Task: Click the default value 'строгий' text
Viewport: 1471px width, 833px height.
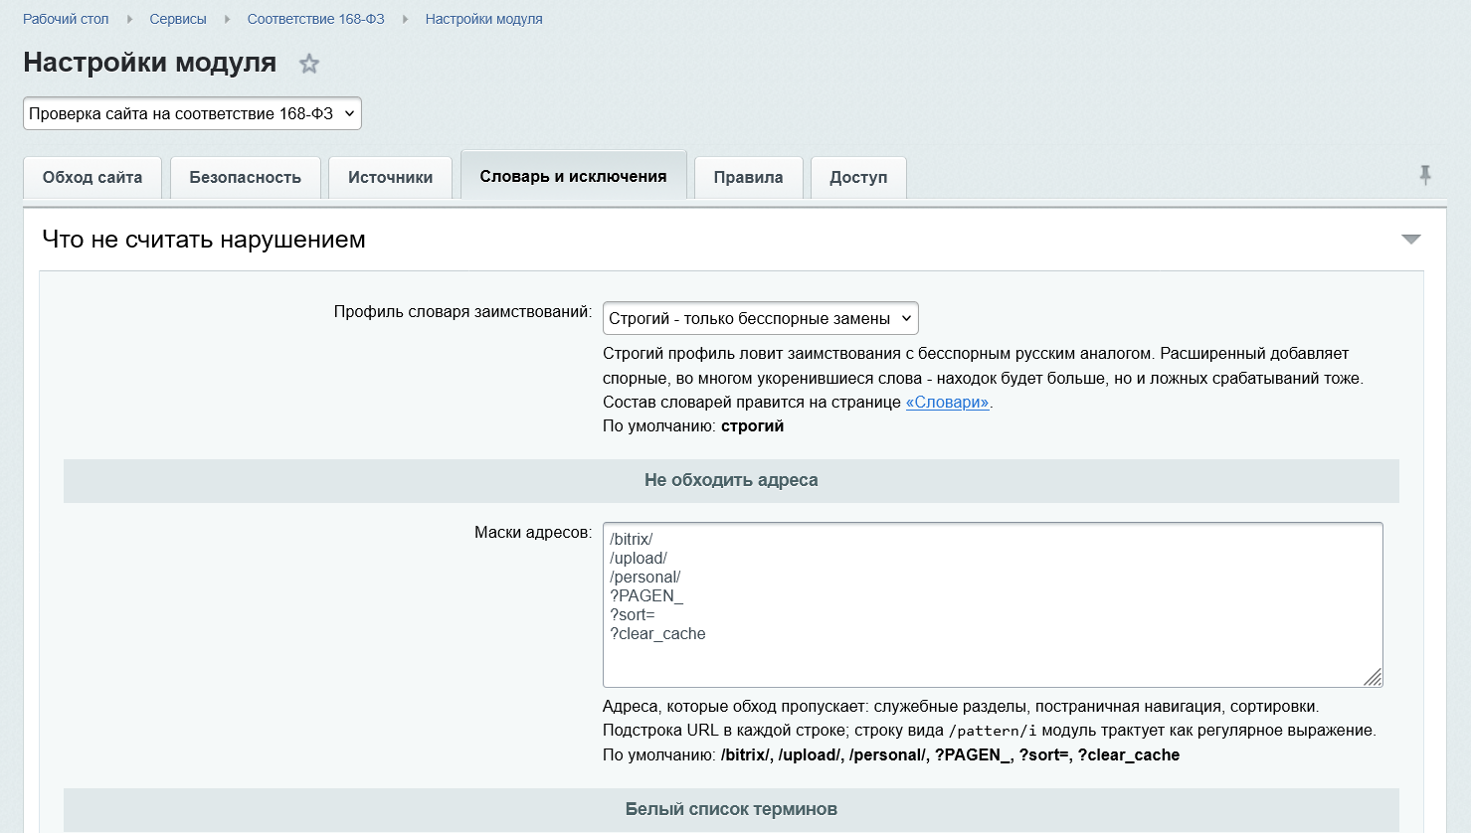Action: [x=752, y=426]
